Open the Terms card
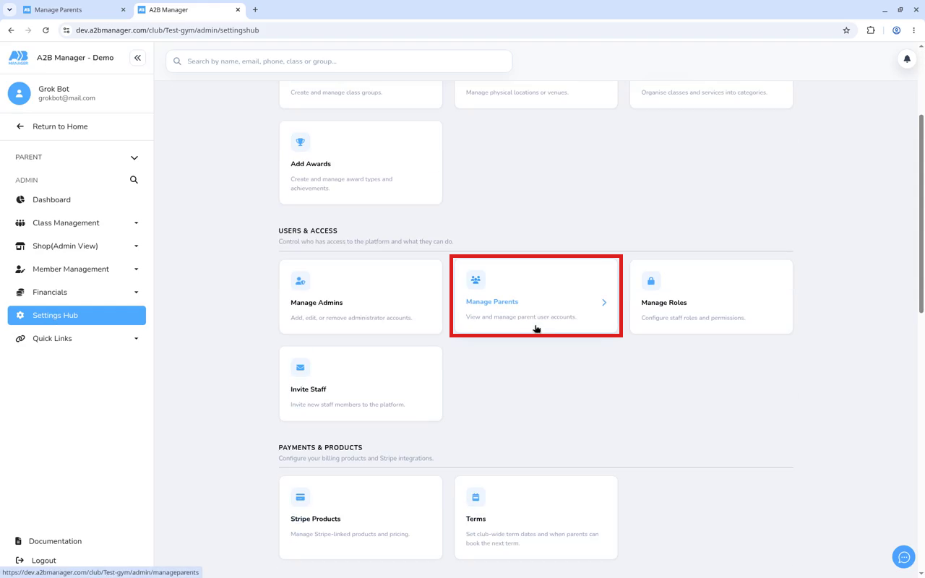Image resolution: width=925 pixels, height=578 pixels. click(x=536, y=517)
